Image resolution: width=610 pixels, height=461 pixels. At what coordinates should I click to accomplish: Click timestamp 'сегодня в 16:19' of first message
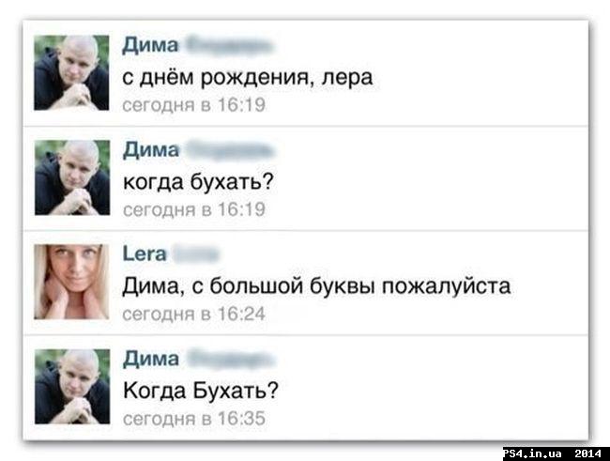click(193, 105)
